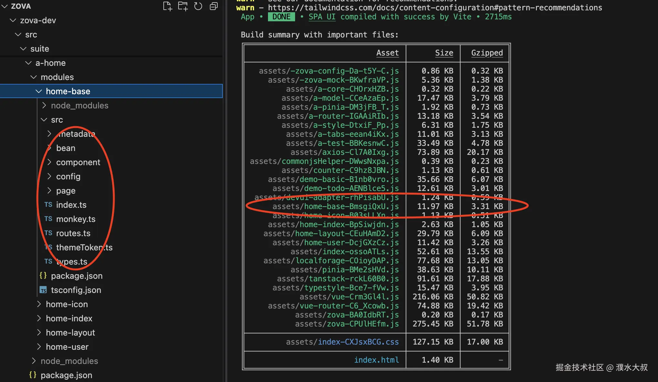
Task: Collapse all folders in explorer
Action: point(214,6)
